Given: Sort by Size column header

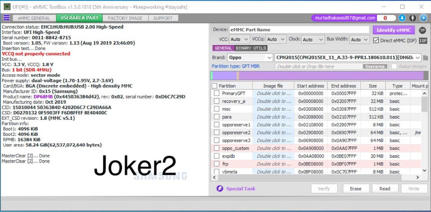Looking at the screenshot, I should (373, 86).
